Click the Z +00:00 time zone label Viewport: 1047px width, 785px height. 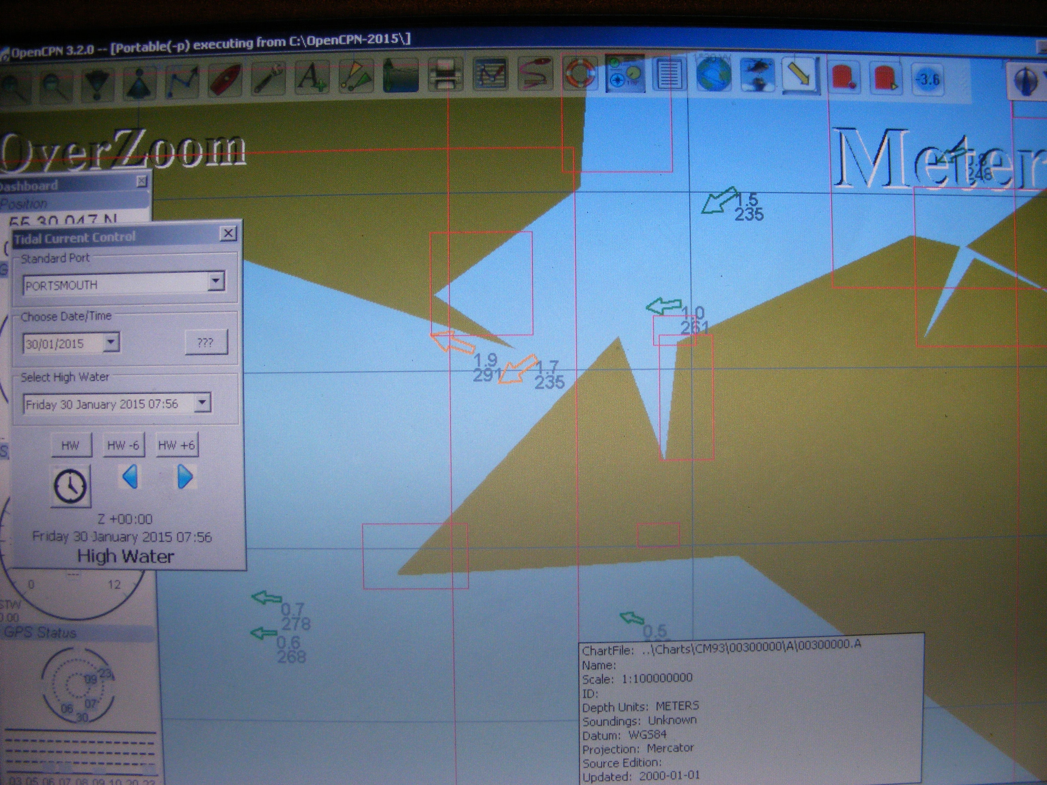[125, 519]
